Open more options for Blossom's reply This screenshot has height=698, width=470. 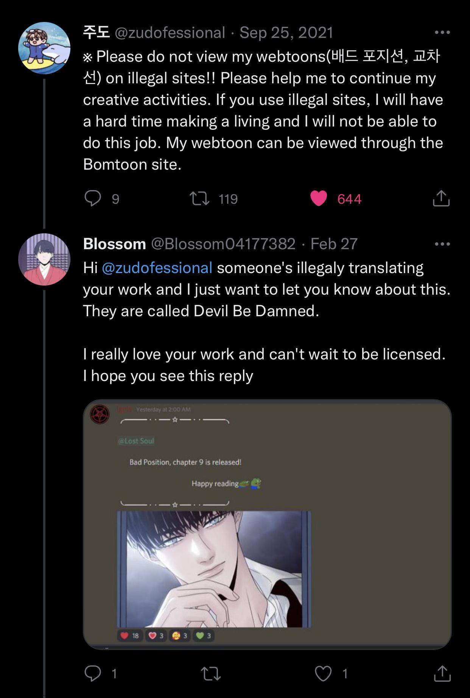click(442, 244)
